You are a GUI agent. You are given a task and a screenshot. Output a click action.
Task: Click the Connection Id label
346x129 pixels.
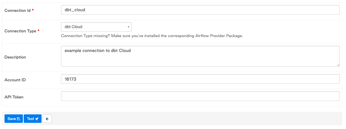click(x=18, y=10)
